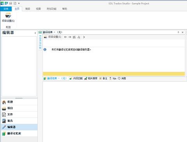Select the 消息 bottom tab
Viewport: 187px width, 142px height.
pyautogui.click(x=122, y=78)
